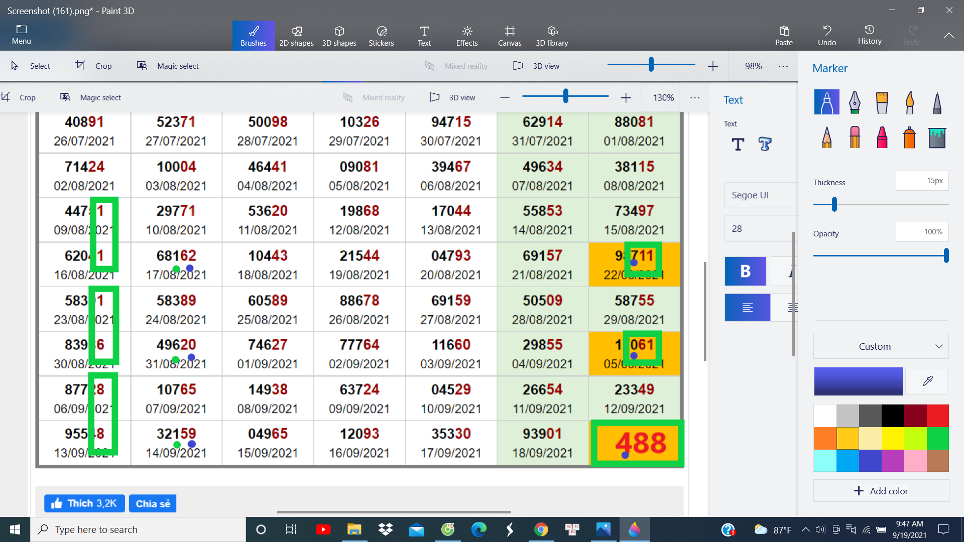Open the Text tab

click(424, 36)
